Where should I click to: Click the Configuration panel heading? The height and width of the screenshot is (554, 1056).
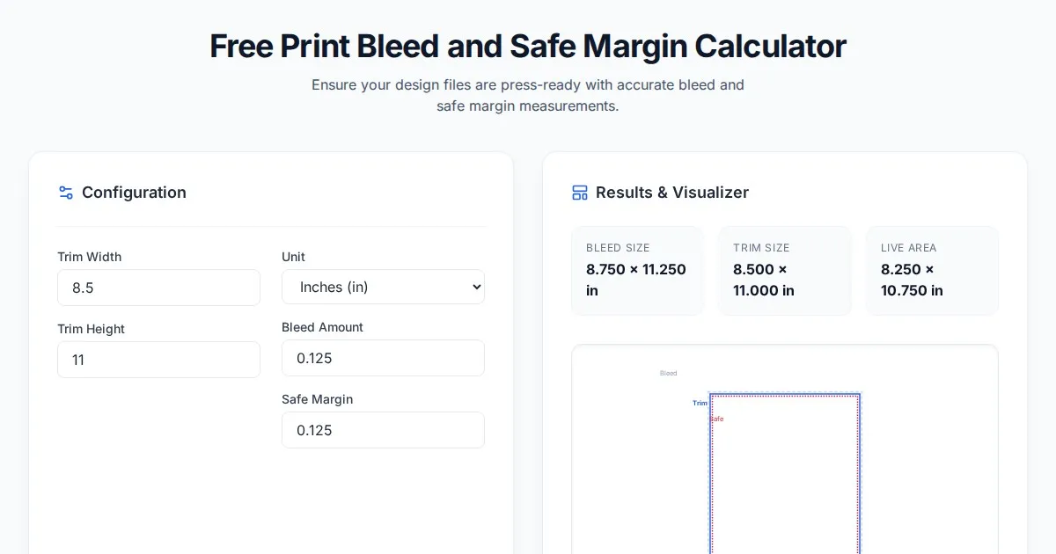[x=134, y=193]
